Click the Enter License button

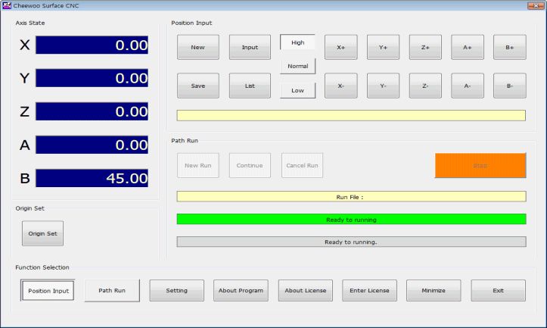(369, 290)
